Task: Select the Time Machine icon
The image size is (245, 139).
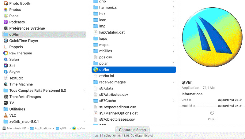Action: (x=6, y=84)
